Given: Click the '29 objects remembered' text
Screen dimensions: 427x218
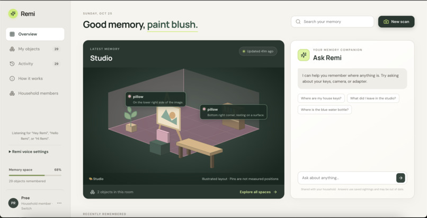Looking at the screenshot, I should [x=27, y=181].
